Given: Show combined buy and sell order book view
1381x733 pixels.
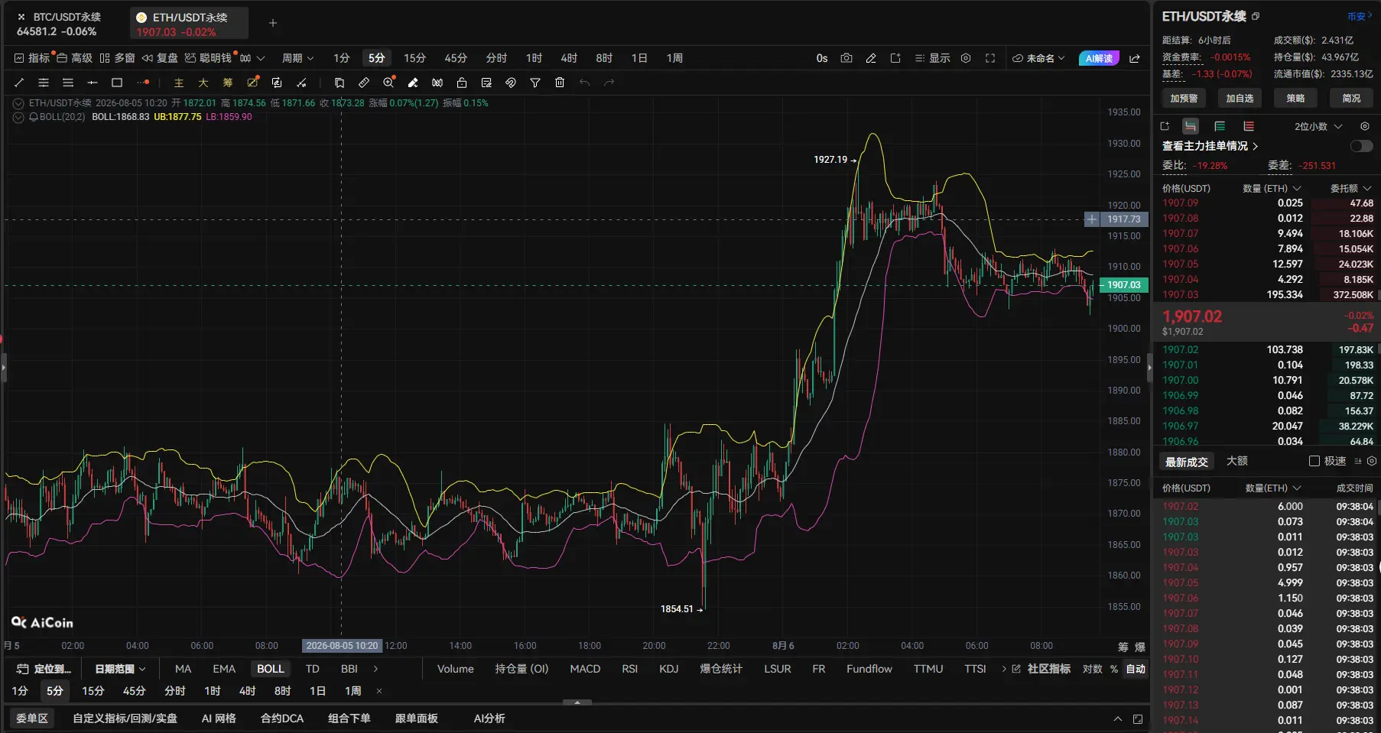Looking at the screenshot, I should (1191, 126).
